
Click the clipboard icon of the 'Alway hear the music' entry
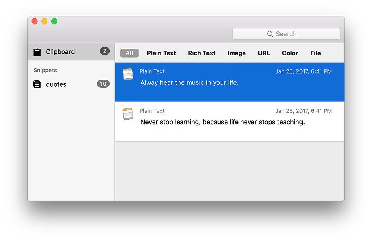[x=128, y=74]
